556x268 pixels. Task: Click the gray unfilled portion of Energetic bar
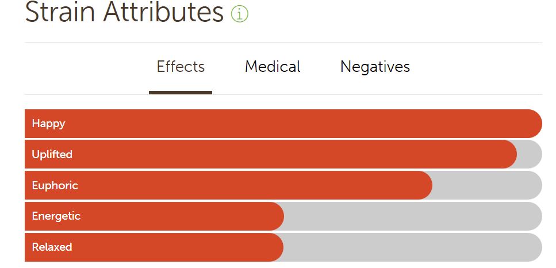click(x=412, y=217)
